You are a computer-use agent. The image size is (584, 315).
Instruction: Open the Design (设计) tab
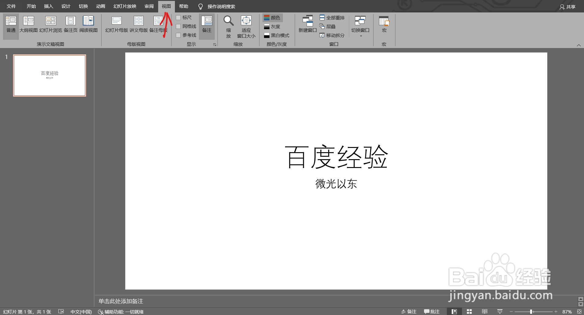click(66, 6)
